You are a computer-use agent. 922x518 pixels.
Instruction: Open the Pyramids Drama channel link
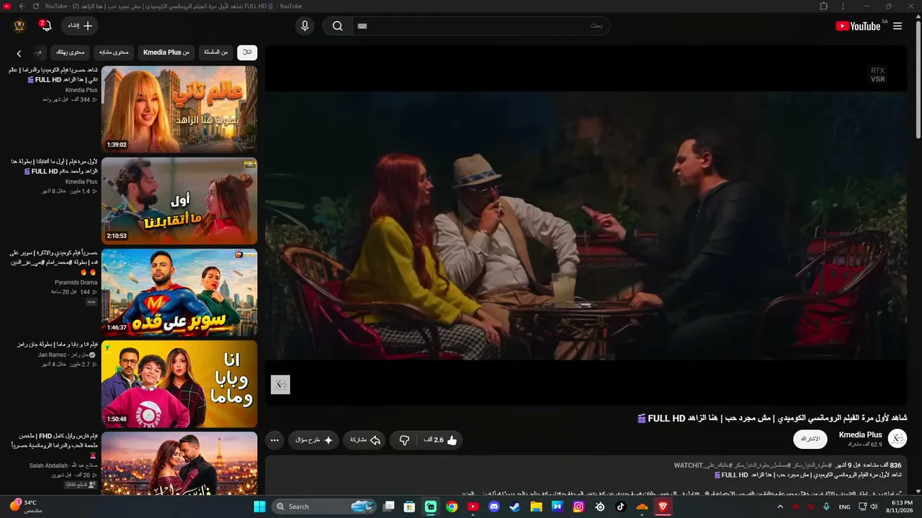(x=76, y=282)
